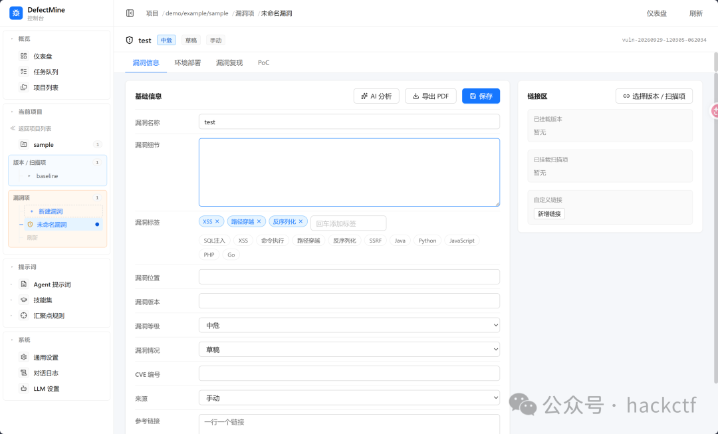This screenshot has height=434, width=718.
Task: Click the pink floating icon at right edge
Action: 714,111
